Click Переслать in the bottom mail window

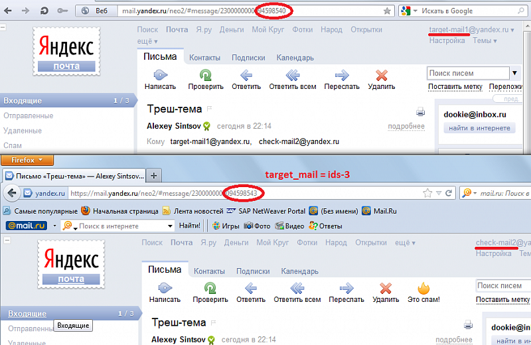(x=346, y=293)
